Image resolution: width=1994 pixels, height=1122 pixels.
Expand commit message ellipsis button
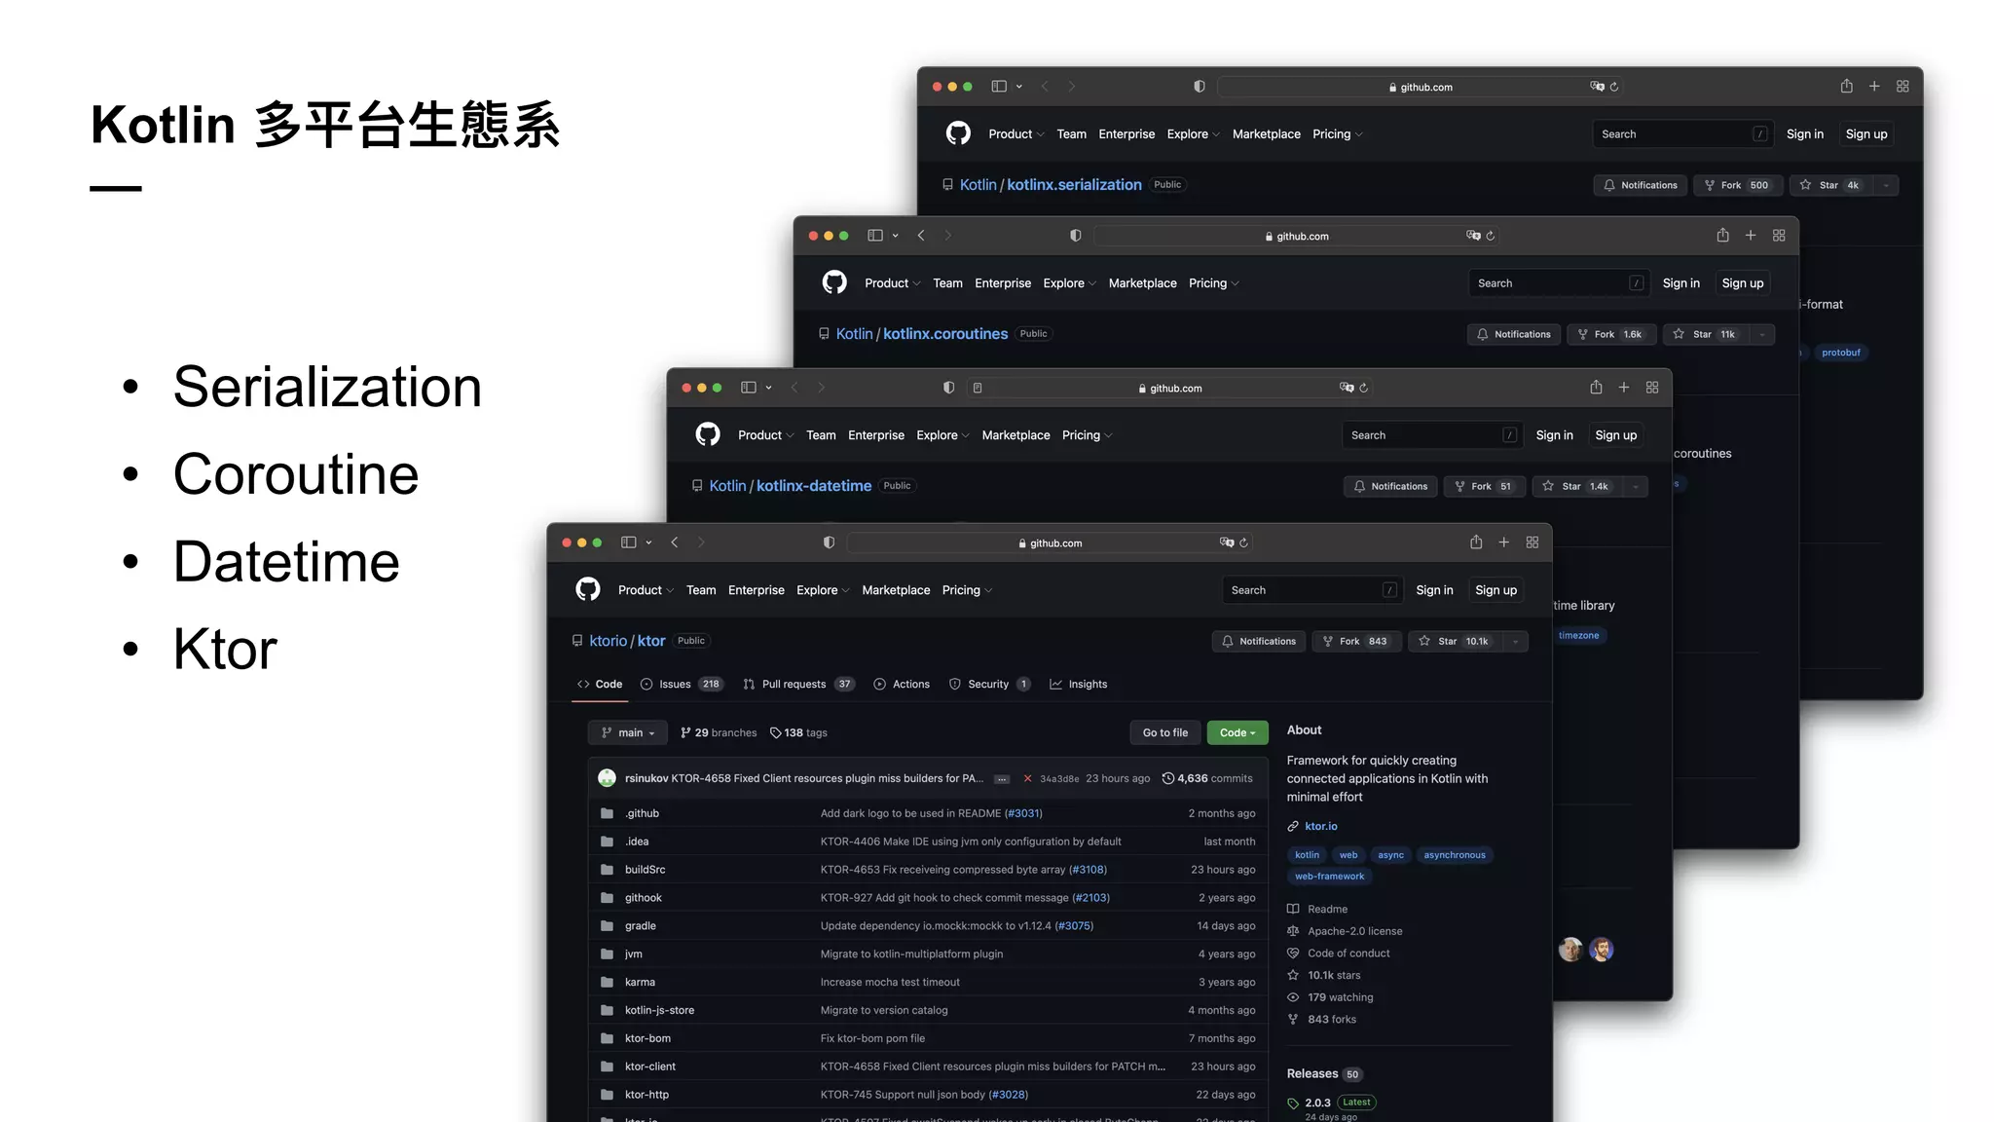coord(1002,779)
